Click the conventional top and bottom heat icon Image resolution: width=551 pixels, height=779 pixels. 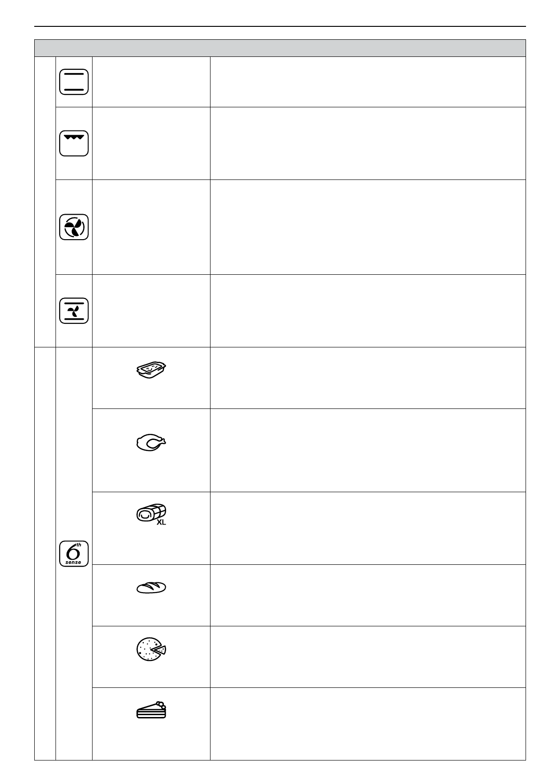(74, 82)
